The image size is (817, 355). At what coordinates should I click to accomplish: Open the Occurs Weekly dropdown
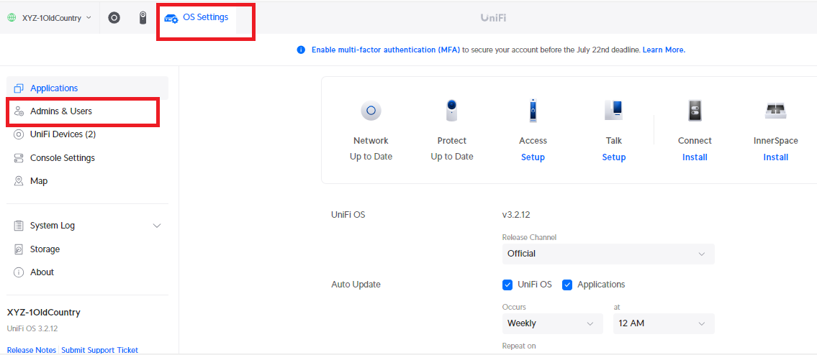(x=552, y=324)
